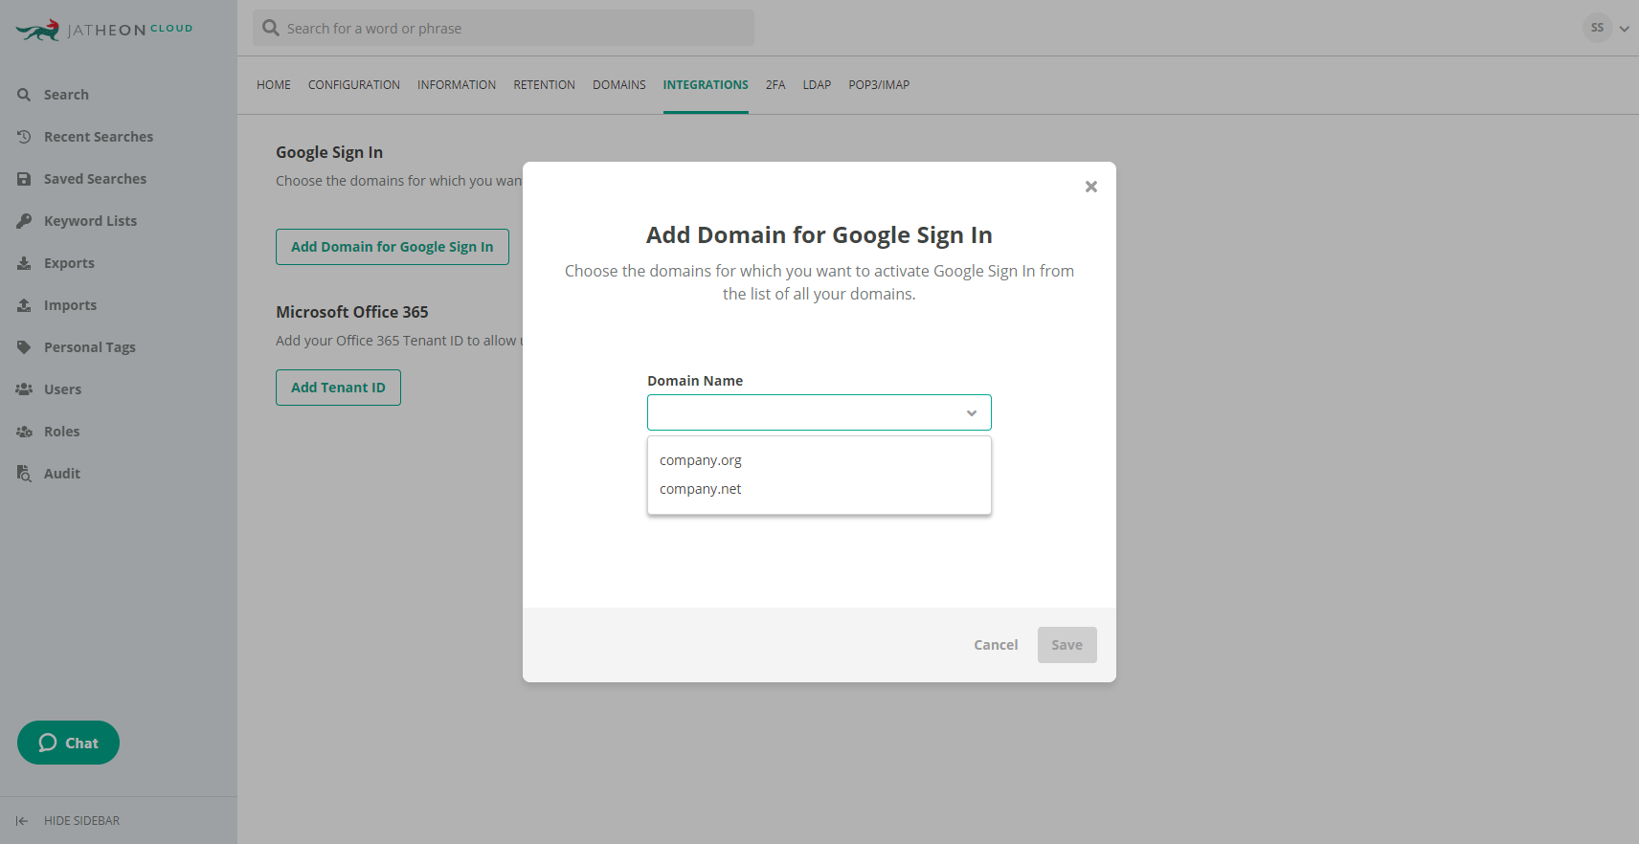Select company.org from the domain list
This screenshot has height=844, width=1639.
[819, 460]
